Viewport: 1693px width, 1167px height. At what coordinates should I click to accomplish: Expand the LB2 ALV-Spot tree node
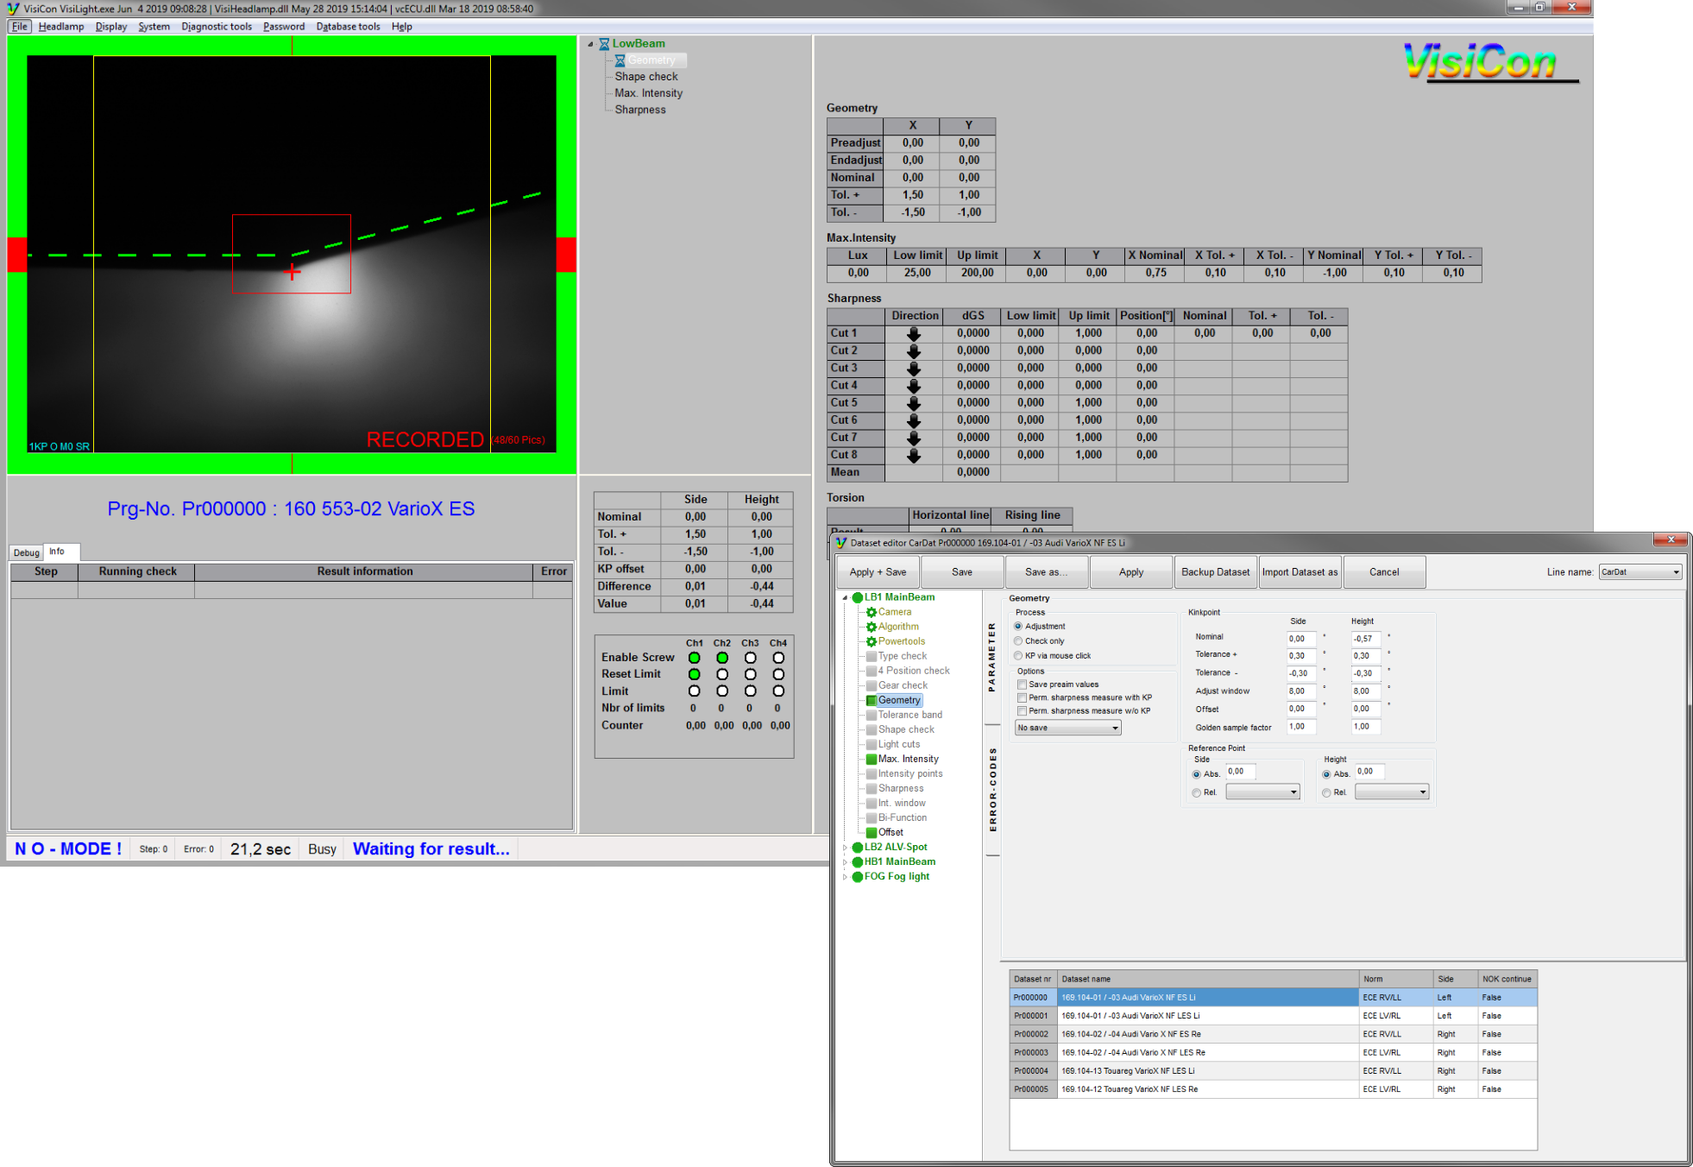tap(845, 848)
